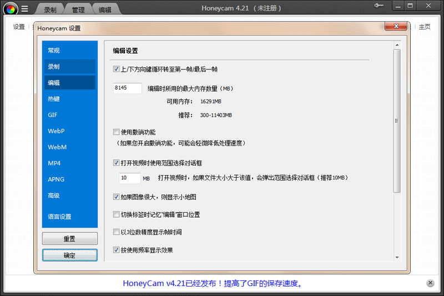Viewport: 444px width, 296px height.
Task: Click the HoneyCam v4.21 release announcement link
Action: (214, 283)
